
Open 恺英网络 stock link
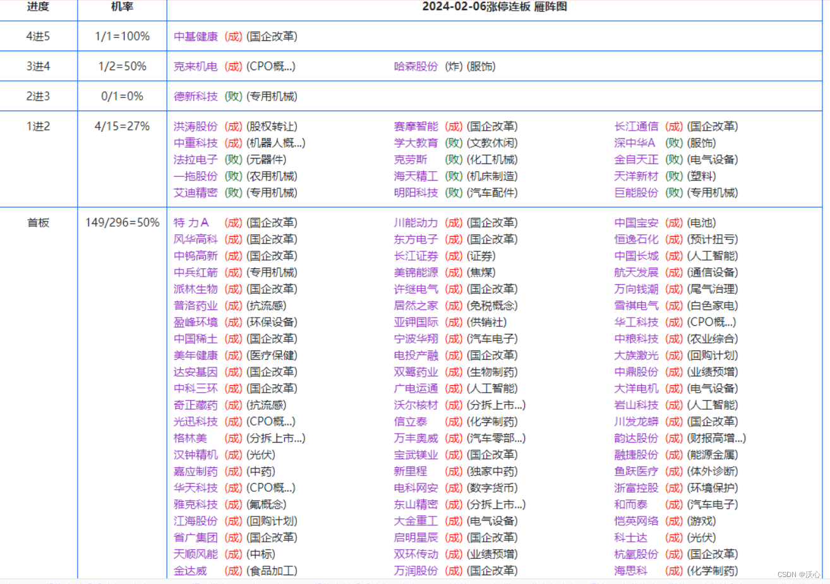point(636,521)
